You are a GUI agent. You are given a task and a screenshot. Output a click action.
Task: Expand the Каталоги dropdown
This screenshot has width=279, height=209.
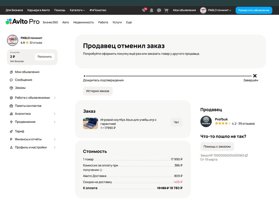pyautogui.click(x=77, y=10)
